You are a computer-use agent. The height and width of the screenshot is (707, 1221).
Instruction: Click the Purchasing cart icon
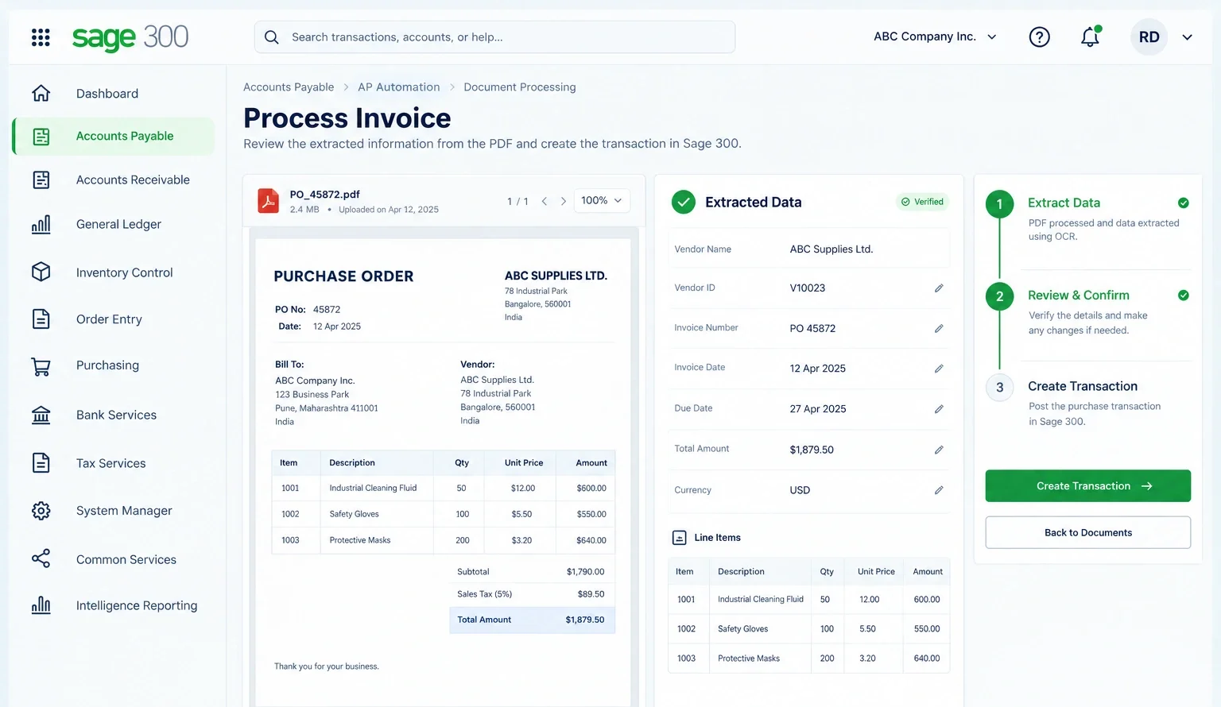41,366
